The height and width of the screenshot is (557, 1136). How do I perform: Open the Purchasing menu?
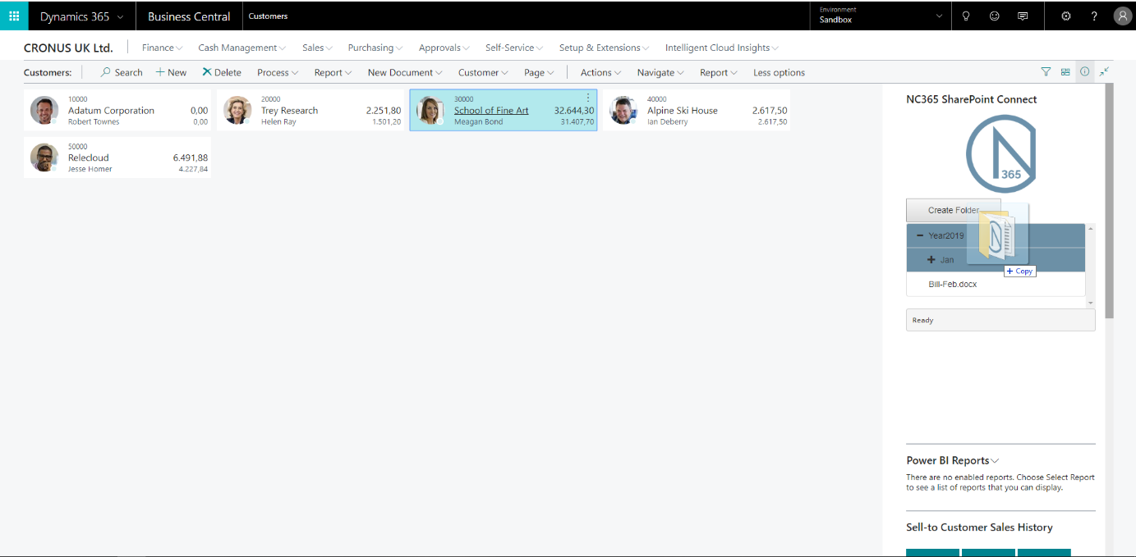tap(375, 48)
